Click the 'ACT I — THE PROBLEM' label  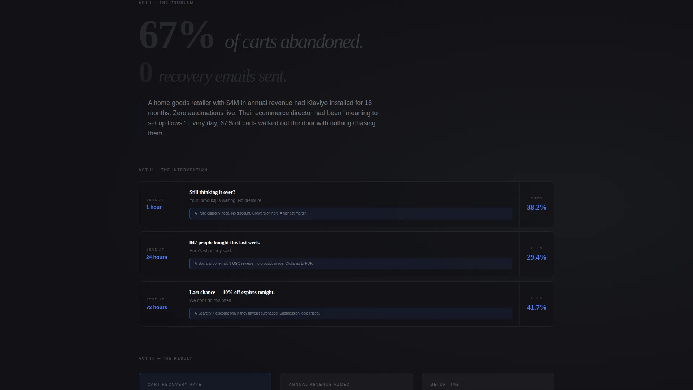coord(166,3)
